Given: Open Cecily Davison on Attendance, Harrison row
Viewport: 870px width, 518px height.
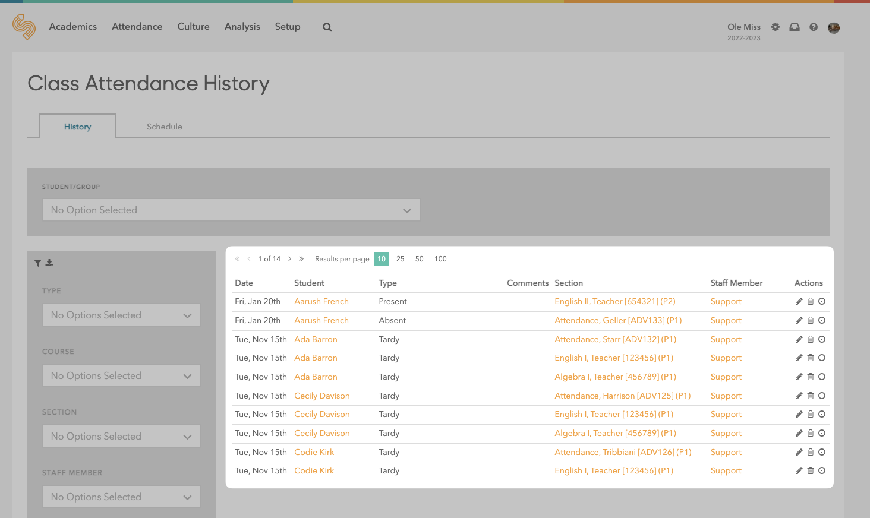Looking at the screenshot, I should (322, 396).
